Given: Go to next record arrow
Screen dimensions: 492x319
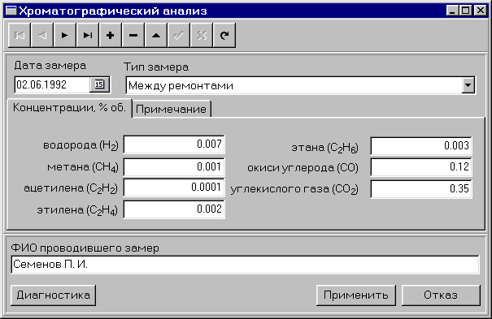Looking at the screenshot, I should click(x=65, y=35).
